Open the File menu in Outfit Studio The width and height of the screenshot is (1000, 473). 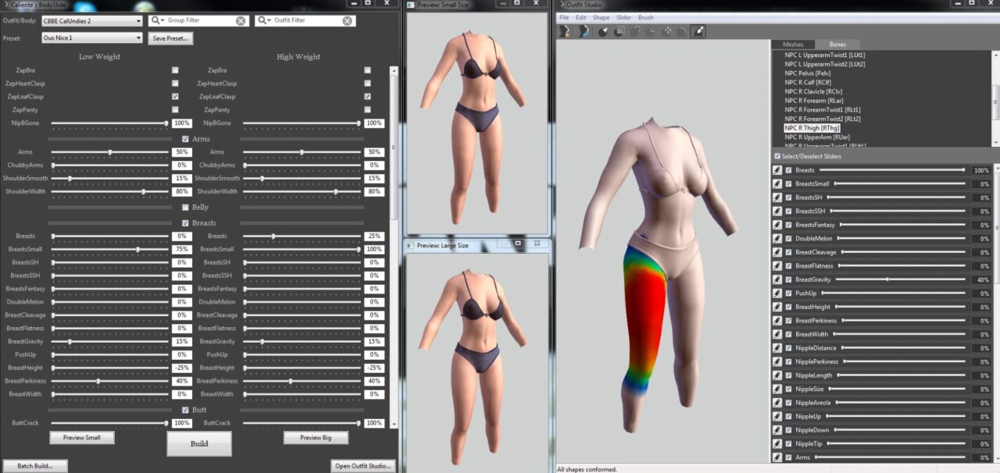[563, 17]
